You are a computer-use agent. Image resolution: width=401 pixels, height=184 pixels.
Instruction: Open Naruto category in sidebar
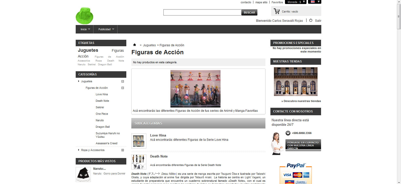pyautogui.click(x=100, y=120)
